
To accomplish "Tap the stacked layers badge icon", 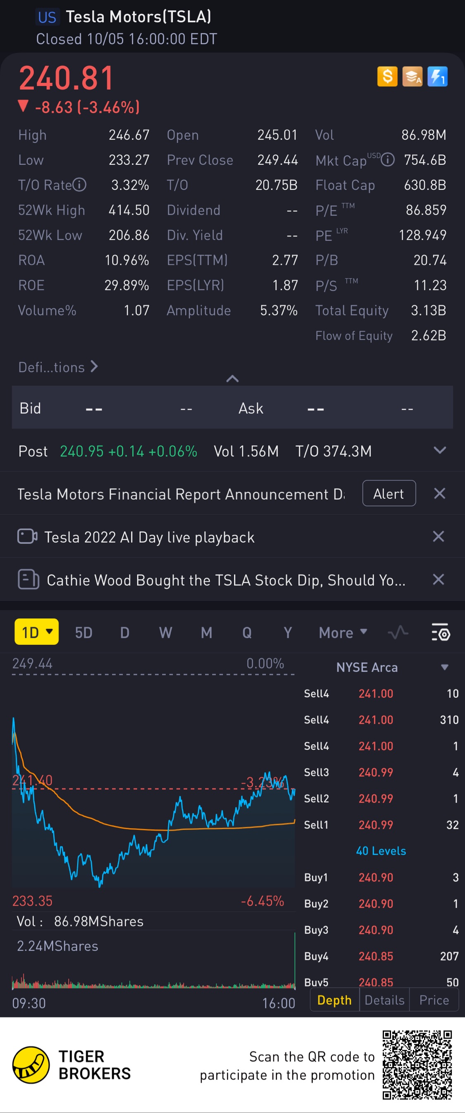I will click(x=412, y=77).
